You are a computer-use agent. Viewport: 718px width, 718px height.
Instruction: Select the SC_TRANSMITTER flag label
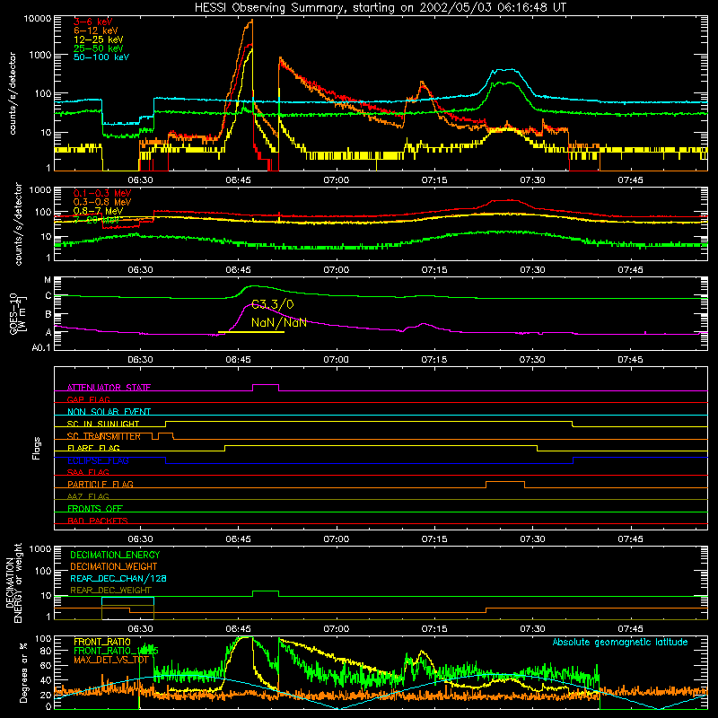coord(104,436)
